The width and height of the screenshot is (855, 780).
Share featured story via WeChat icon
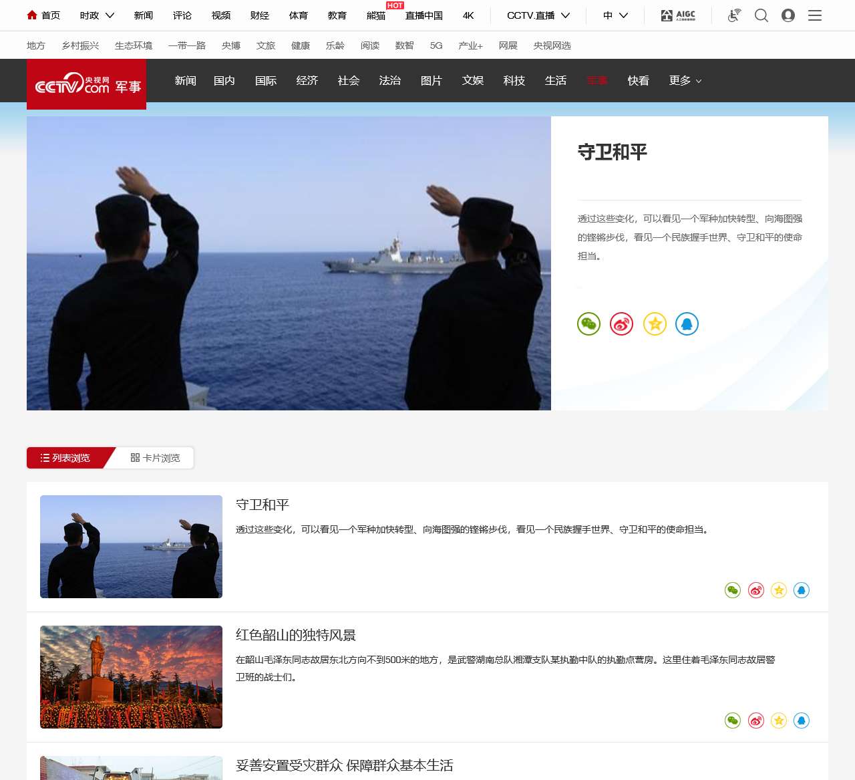(588, 324)
